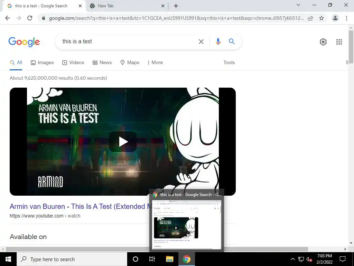The height and width of the screenshot is (266, 354).
Task: Expand the More search categories
Action: click(x=155, y=63)
